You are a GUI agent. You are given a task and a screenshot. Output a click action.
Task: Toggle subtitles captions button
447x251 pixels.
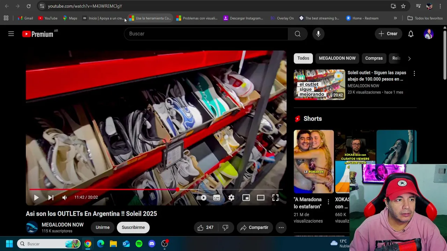point(217,198)
